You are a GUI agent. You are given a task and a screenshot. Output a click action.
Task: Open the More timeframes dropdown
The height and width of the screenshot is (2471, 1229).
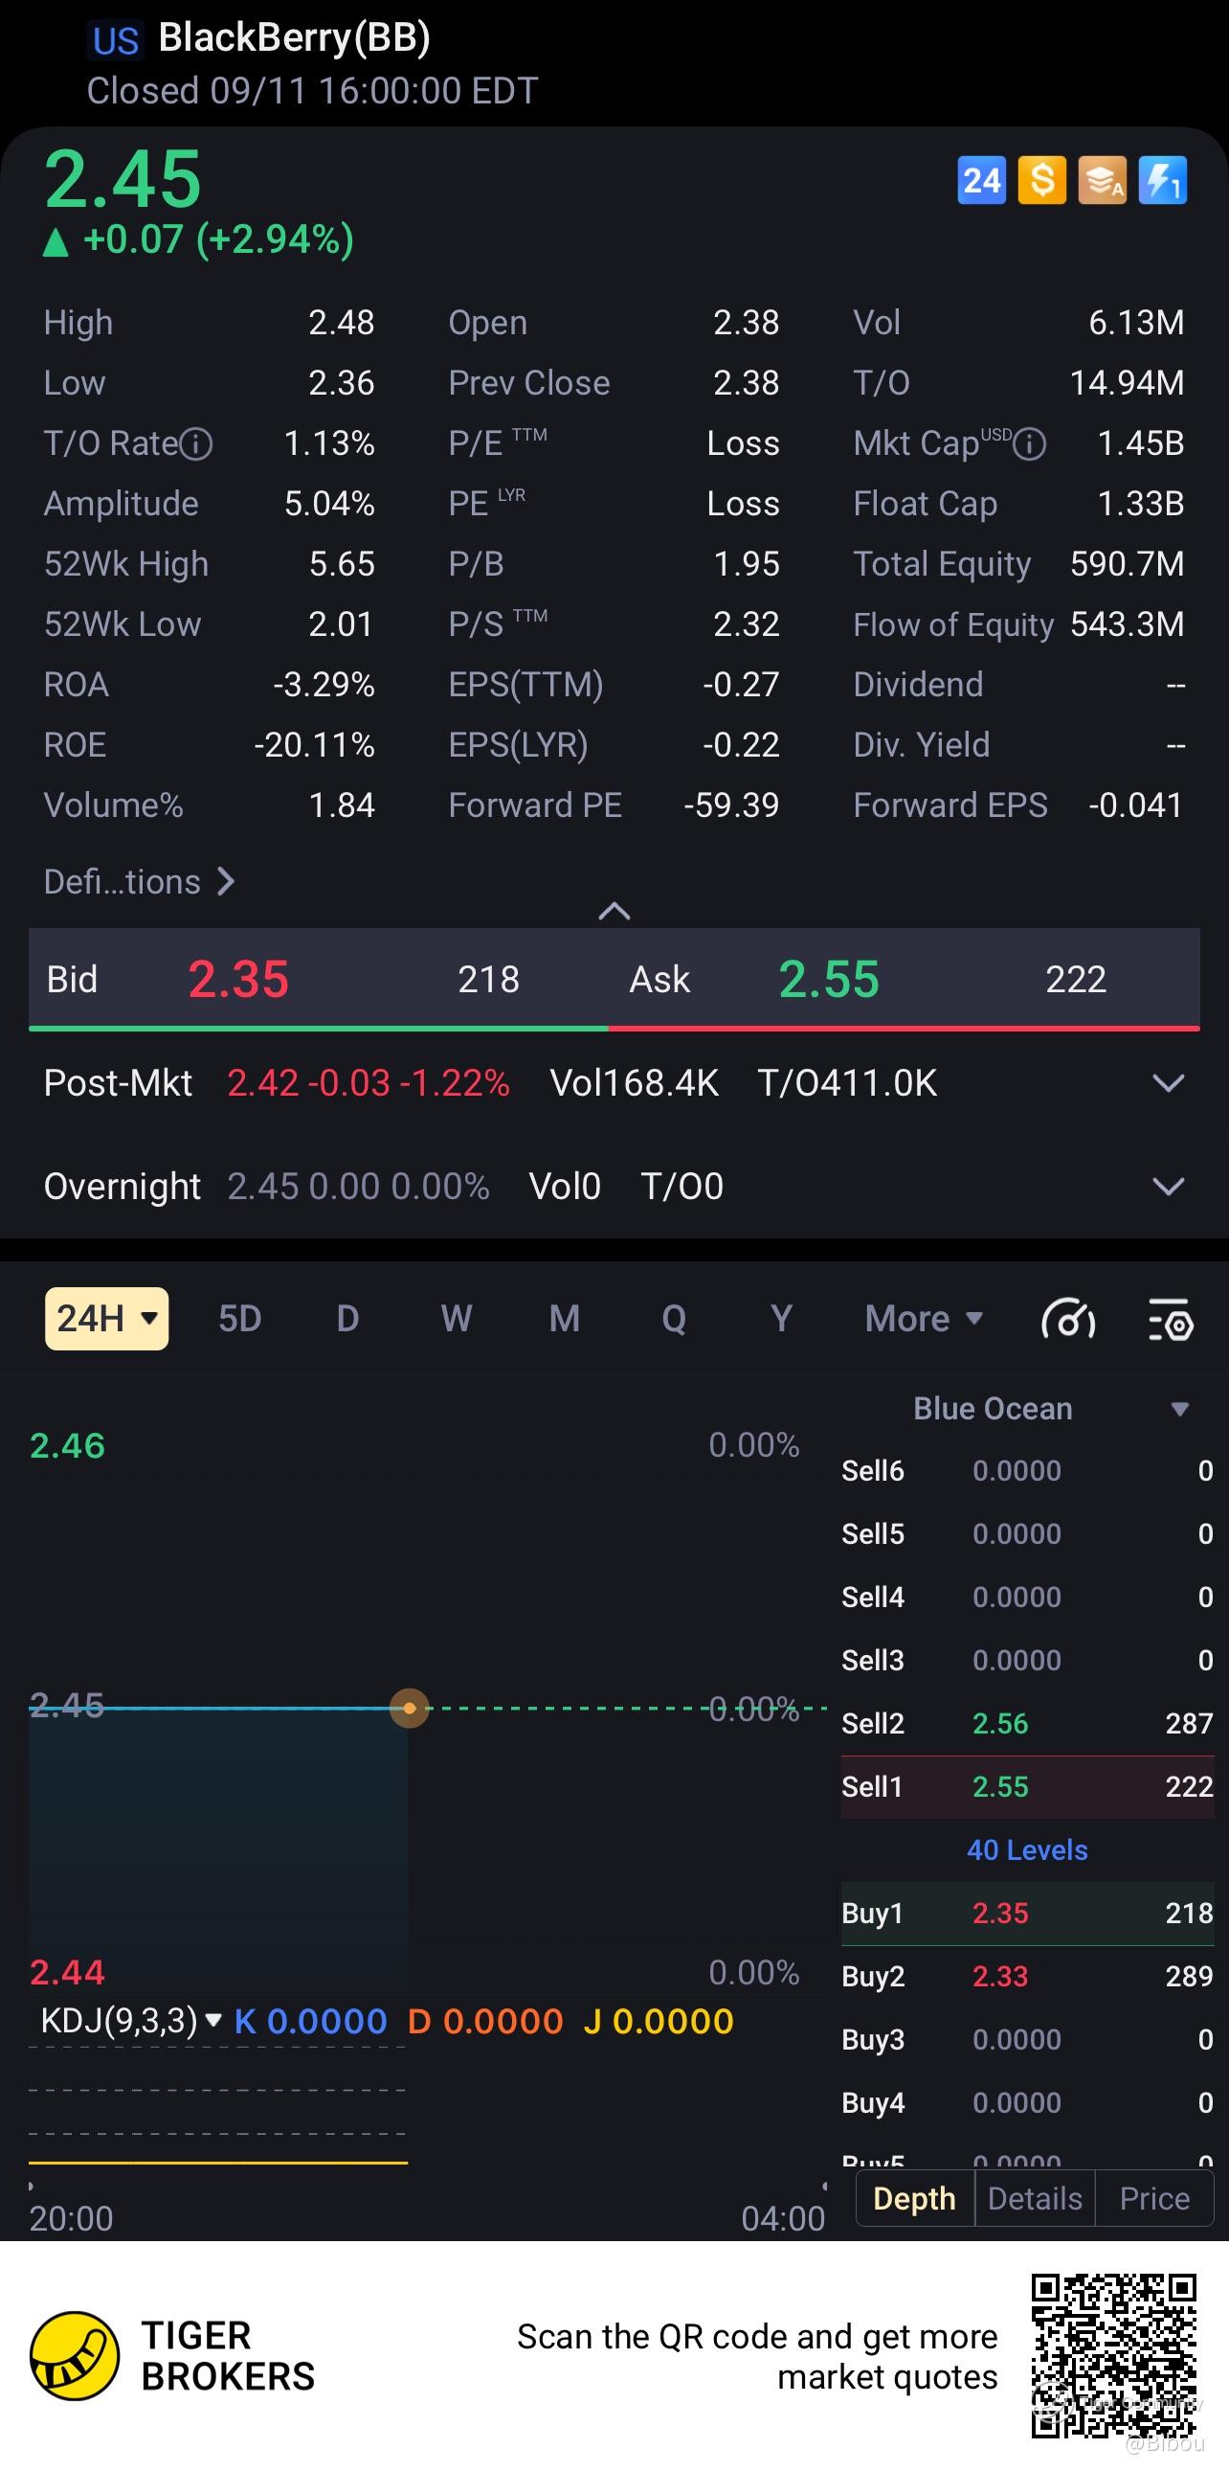click(924, 1319)
